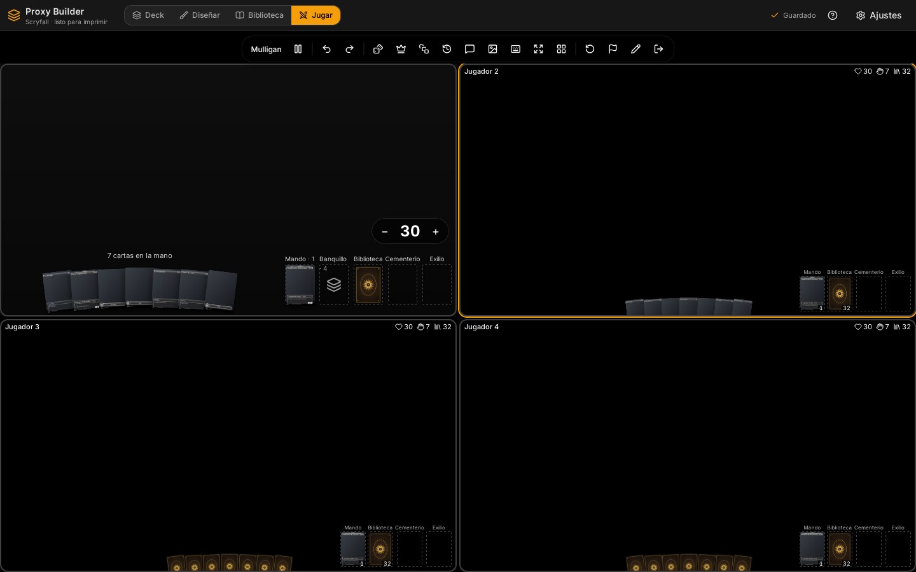
Task: Open Ajustes settings
Action: (878, 15)
